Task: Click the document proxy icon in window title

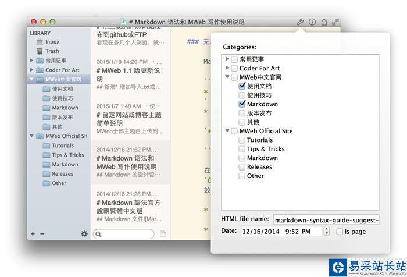Action: tap(124, 22)
